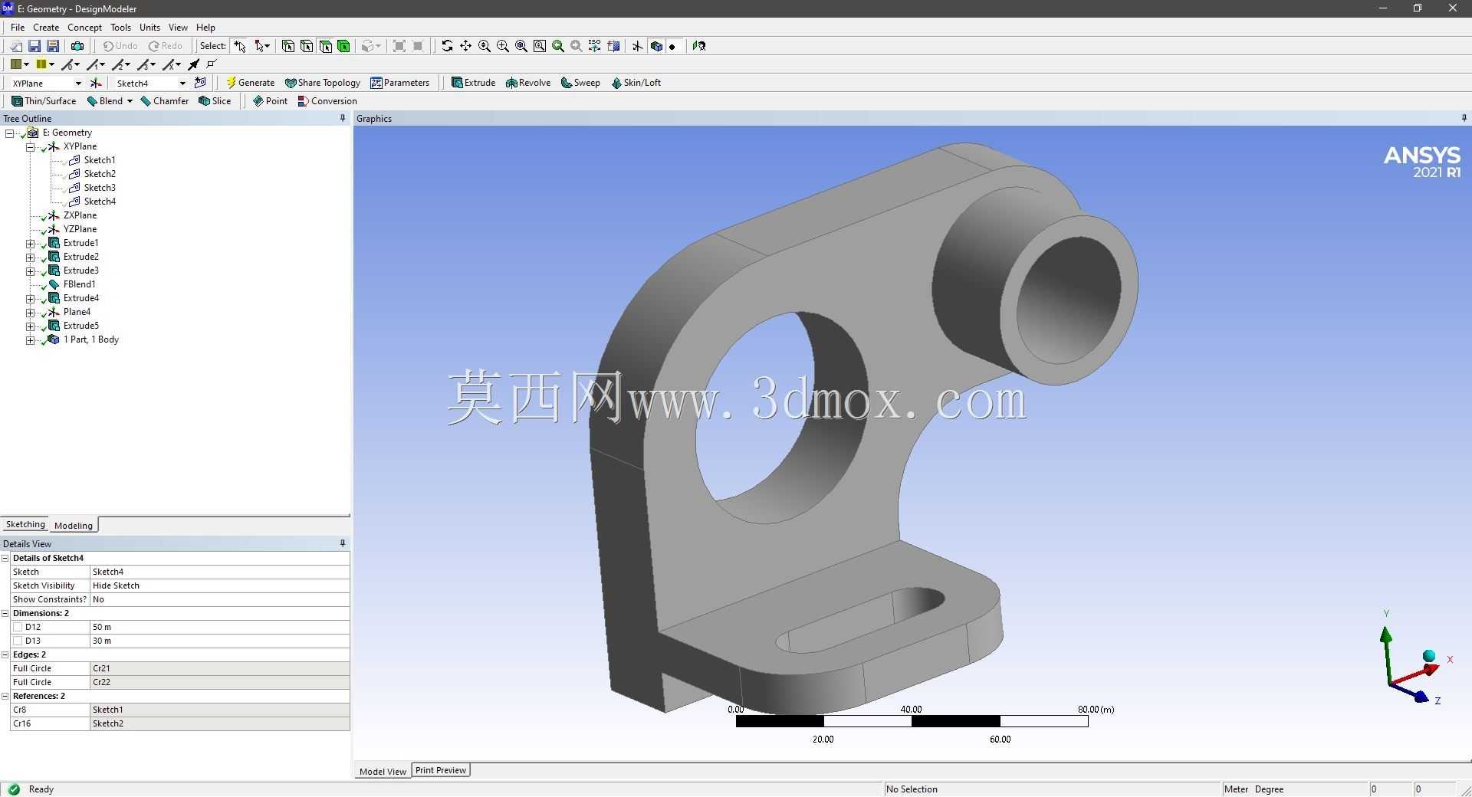Open the Concept menu
Image resolution: width=1472 pixels, height=797 pixels.
pos(84,27)
